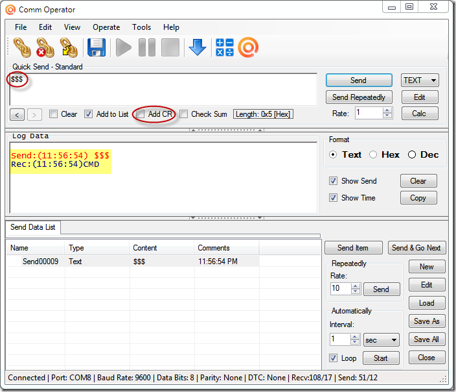Click the Content column header
The image size is (456, 392).
162,248
